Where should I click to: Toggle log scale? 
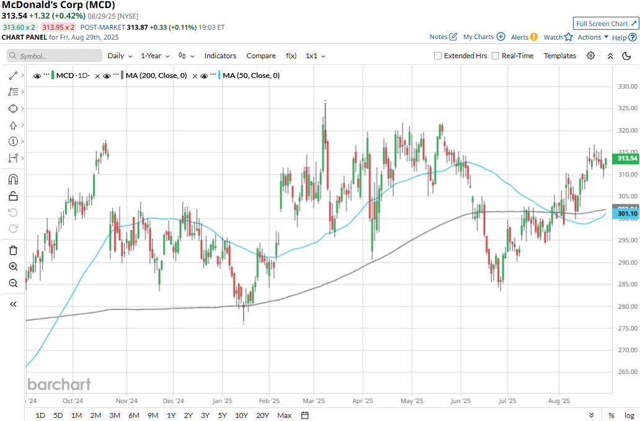629,415
